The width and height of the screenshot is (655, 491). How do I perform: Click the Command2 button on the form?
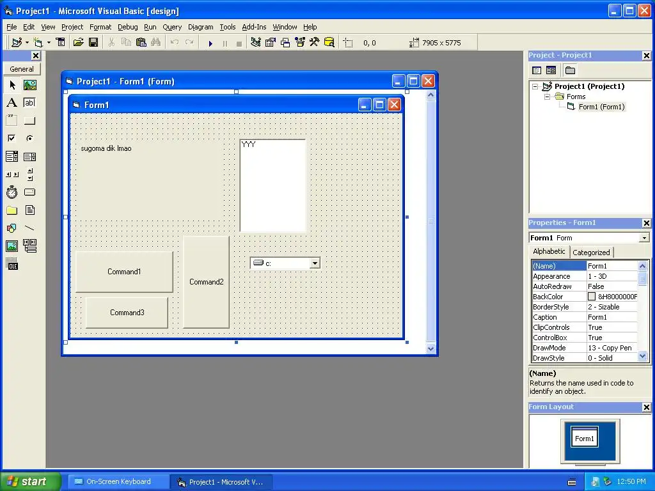[207, 282]
